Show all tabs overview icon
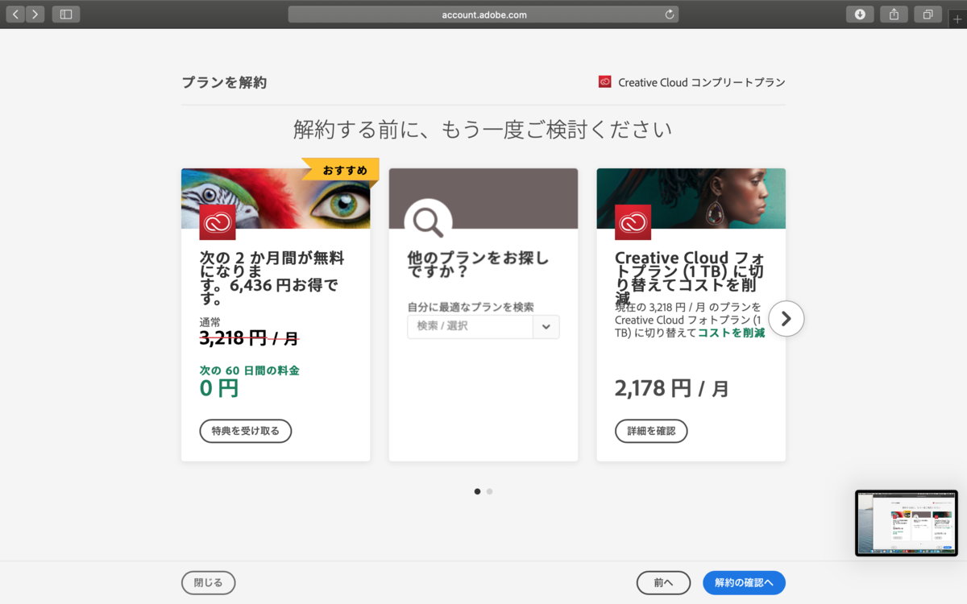This screenshot has height=604, width=967. point(928,14)
